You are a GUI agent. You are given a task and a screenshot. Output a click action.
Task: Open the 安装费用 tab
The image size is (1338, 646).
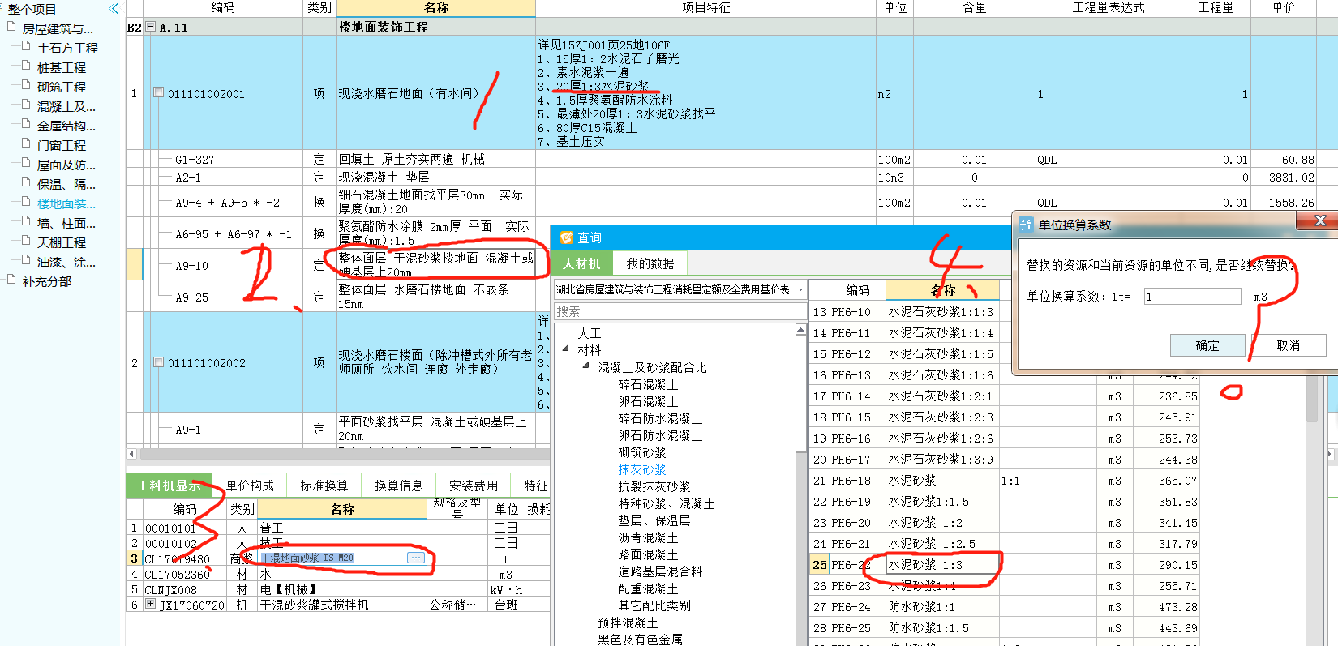click(x=473, y=486)
